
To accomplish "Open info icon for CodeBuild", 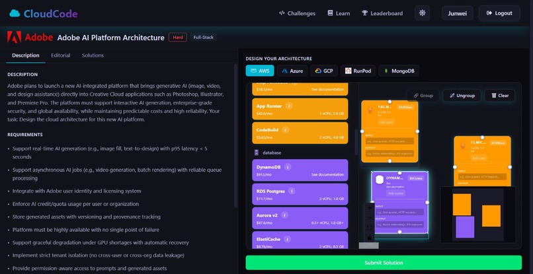I will point(286,129).
